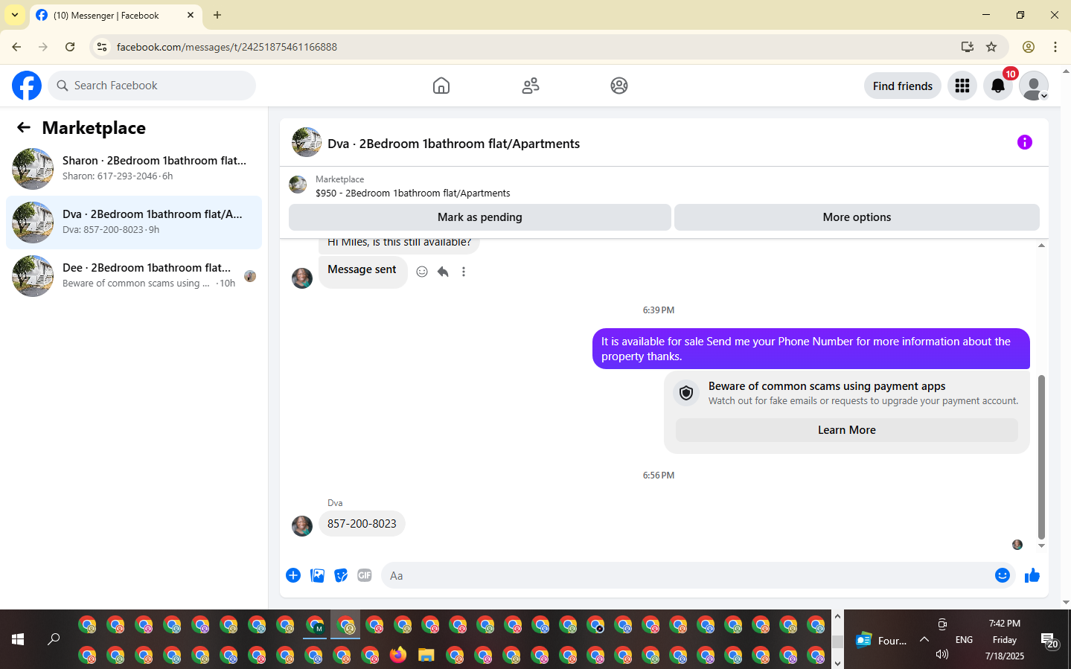This screenshot has height=669, width=1071.
Task: Click Mark as pending button
Action: 480,217
